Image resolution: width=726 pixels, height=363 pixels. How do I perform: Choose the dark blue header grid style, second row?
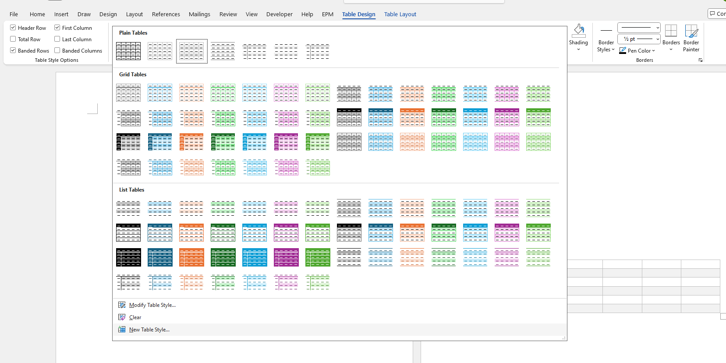coord(381,117)
